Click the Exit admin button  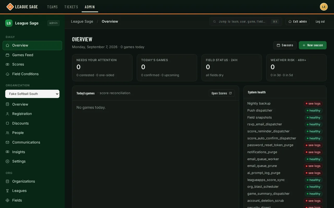[297, 22]
